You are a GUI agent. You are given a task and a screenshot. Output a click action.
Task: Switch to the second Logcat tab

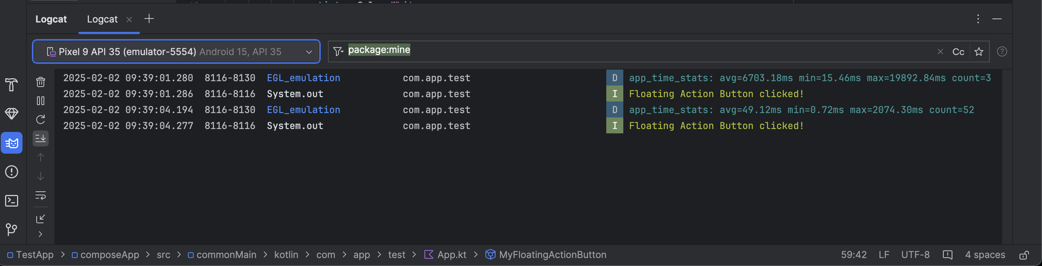point(102,19)
